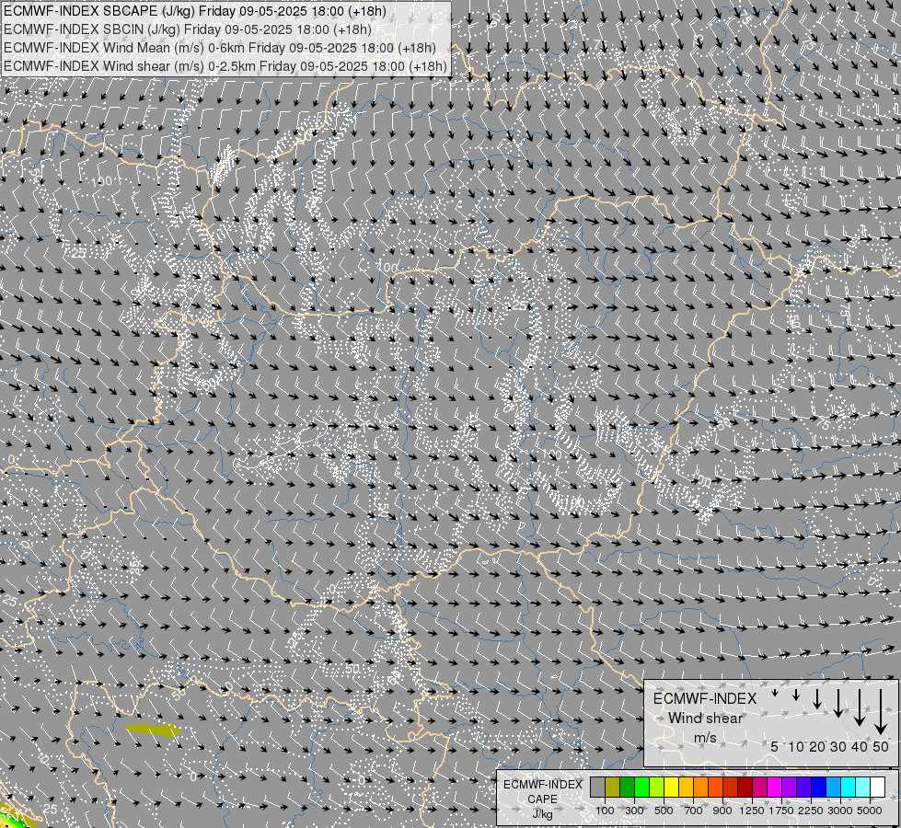Select the dark green CAPE legend swatch
The width and height of the screenshot is (901, 828).
tap(628, 788)
